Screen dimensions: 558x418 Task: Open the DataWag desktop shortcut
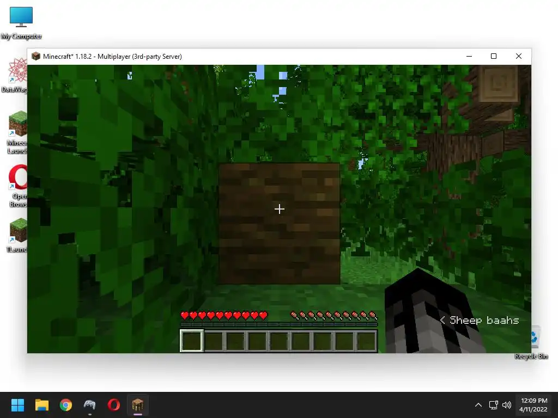[x=14, y=75]
